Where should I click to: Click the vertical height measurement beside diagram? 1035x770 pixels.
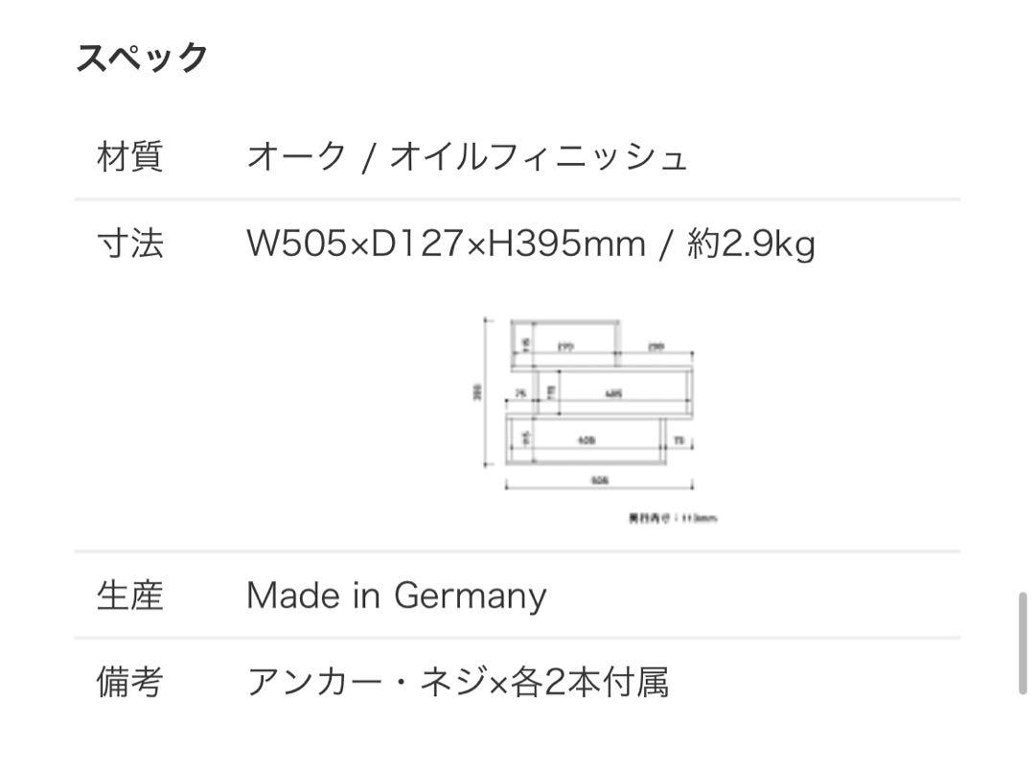pyautogui.click(x=480, y=391)
